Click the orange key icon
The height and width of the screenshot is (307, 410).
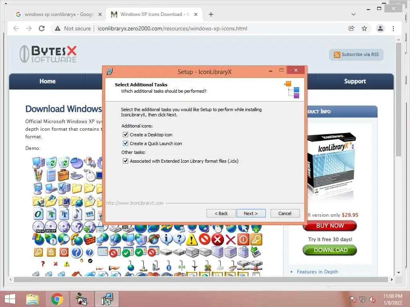pyautogui.click(x=256, y=239)
